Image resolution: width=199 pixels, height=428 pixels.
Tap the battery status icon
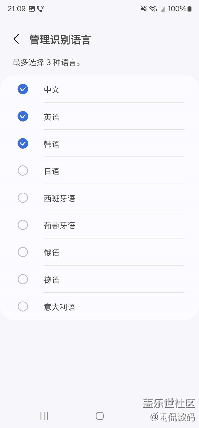(x=190, y=9)
